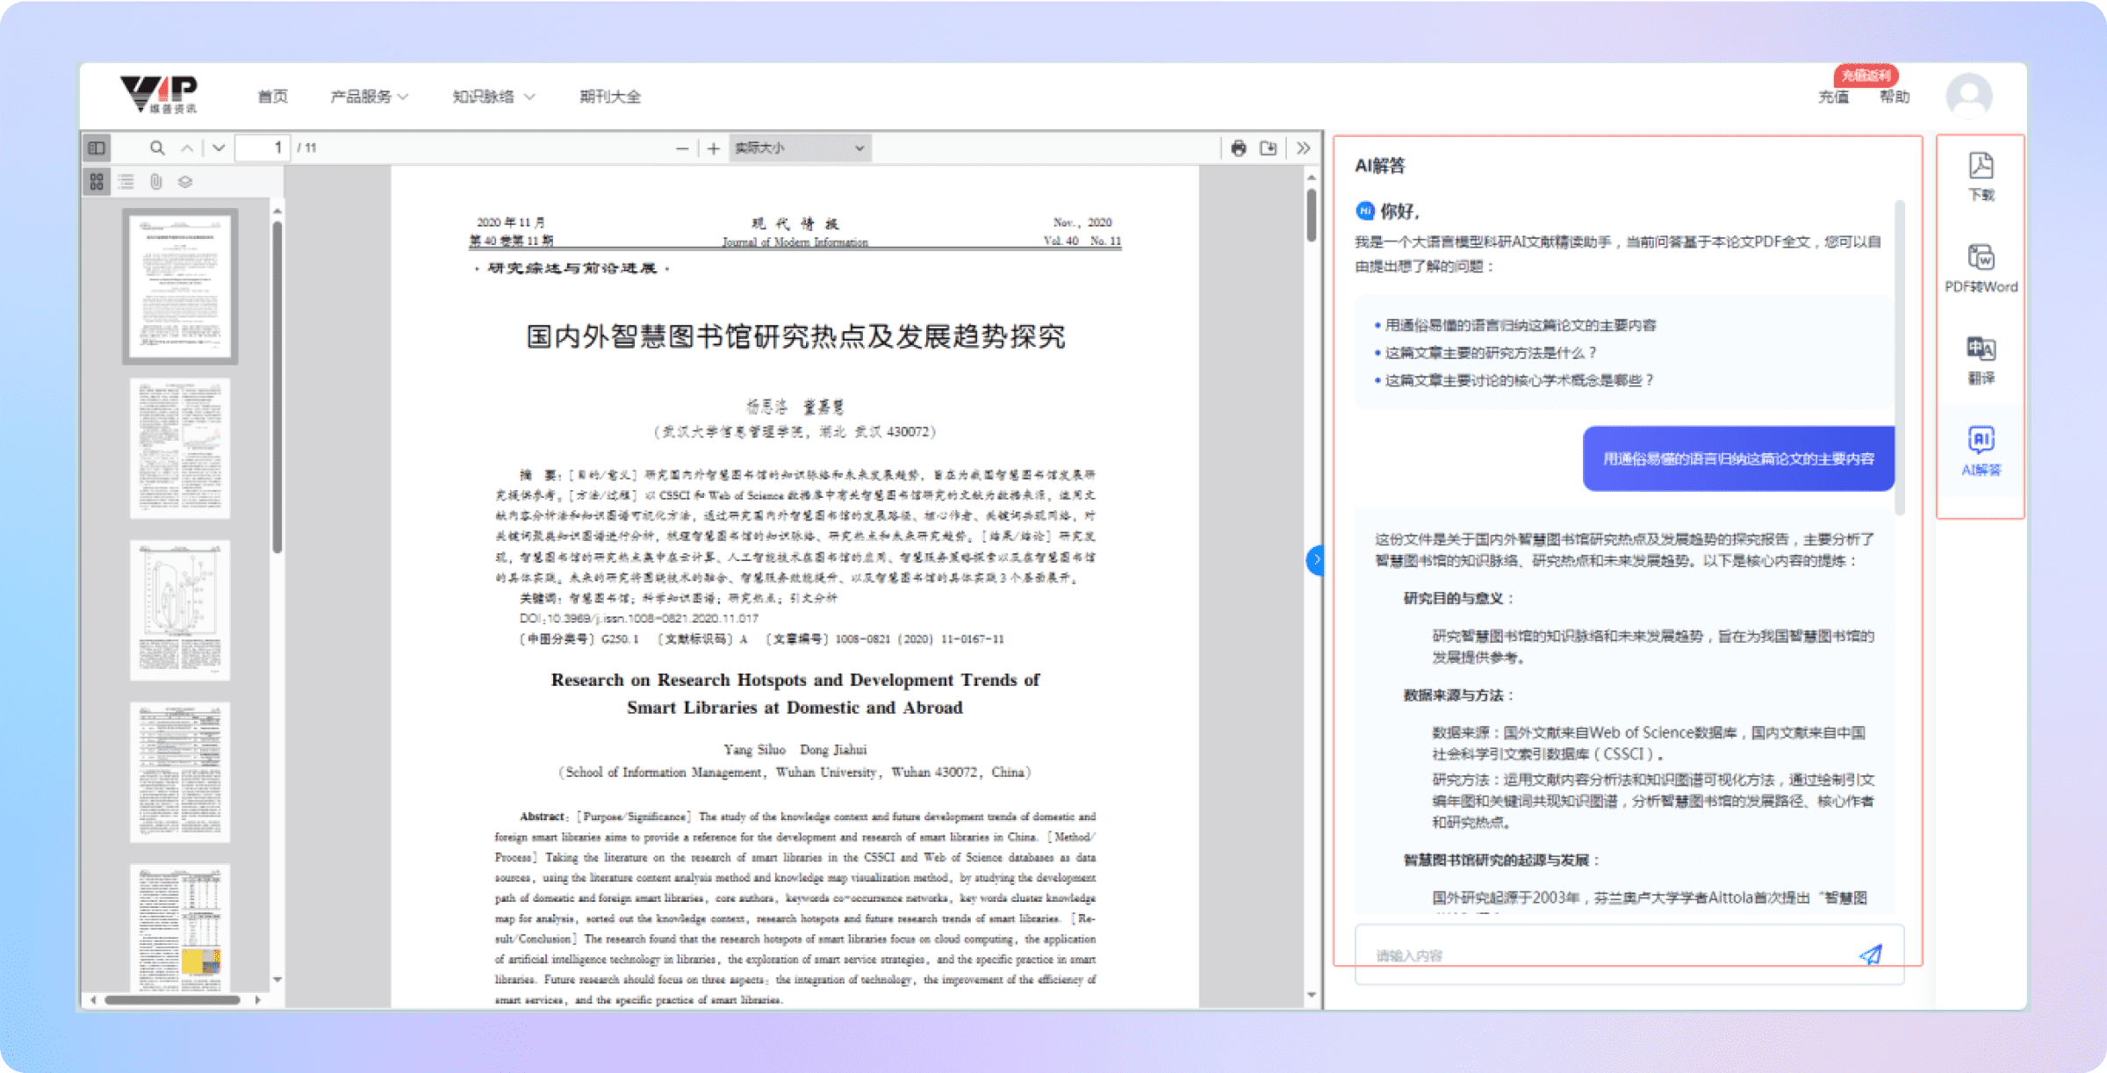Open the 期刊大全 menu item
Screen dimensions: 2107x1073
tap(610, 97)
